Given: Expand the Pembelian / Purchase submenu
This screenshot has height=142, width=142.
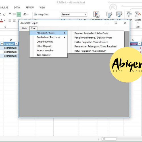Looking at the screenshot, I should [x=49, y=37].
